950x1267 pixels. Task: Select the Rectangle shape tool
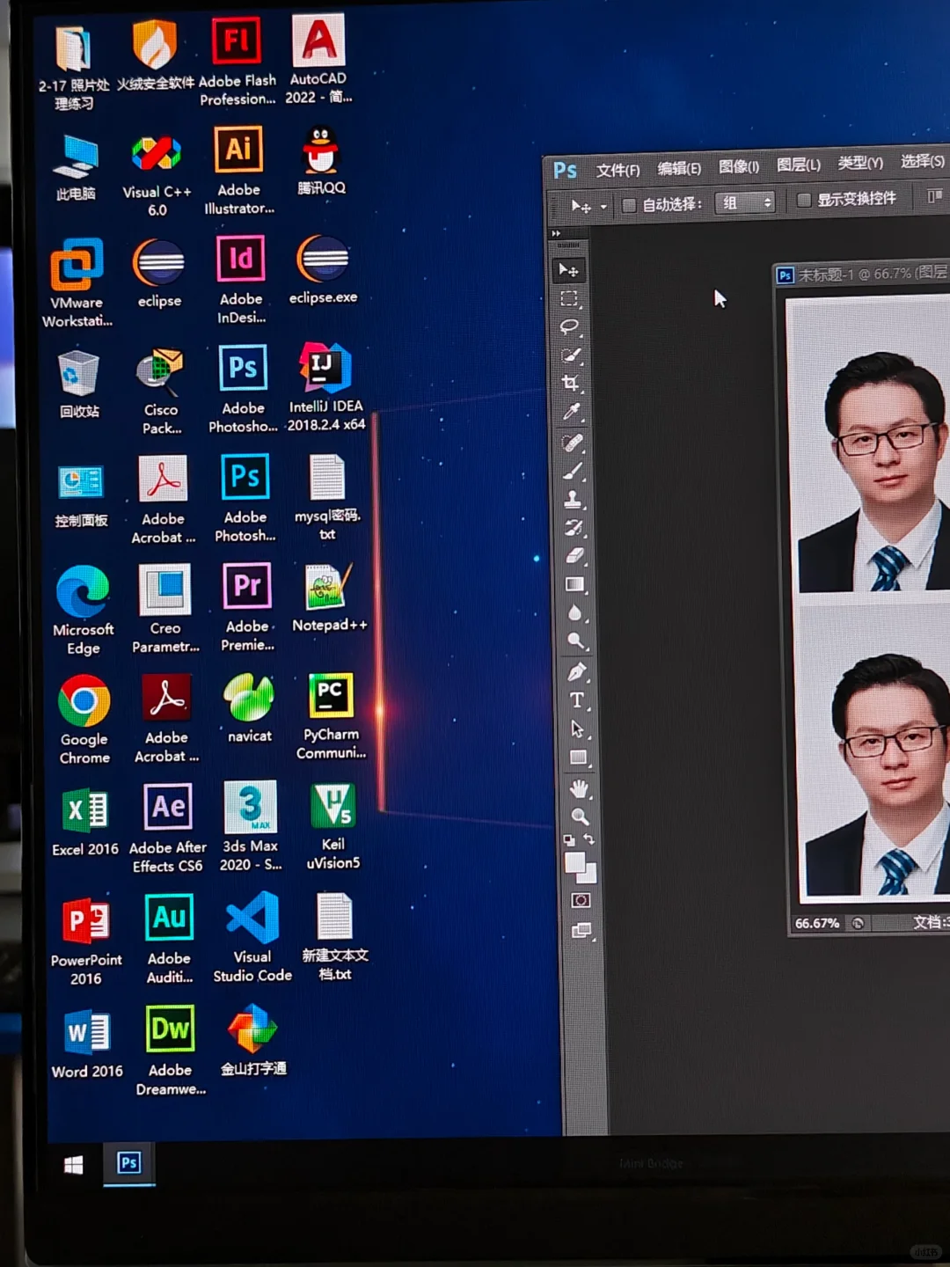(578, 758)
